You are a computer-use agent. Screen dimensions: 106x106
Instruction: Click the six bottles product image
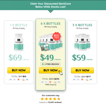point(50,42)
